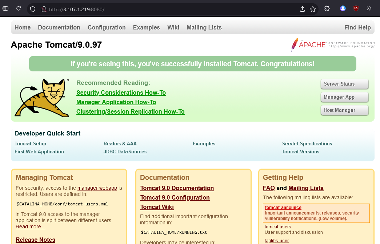Open Clustering/Session Replication How-To link

131,112
